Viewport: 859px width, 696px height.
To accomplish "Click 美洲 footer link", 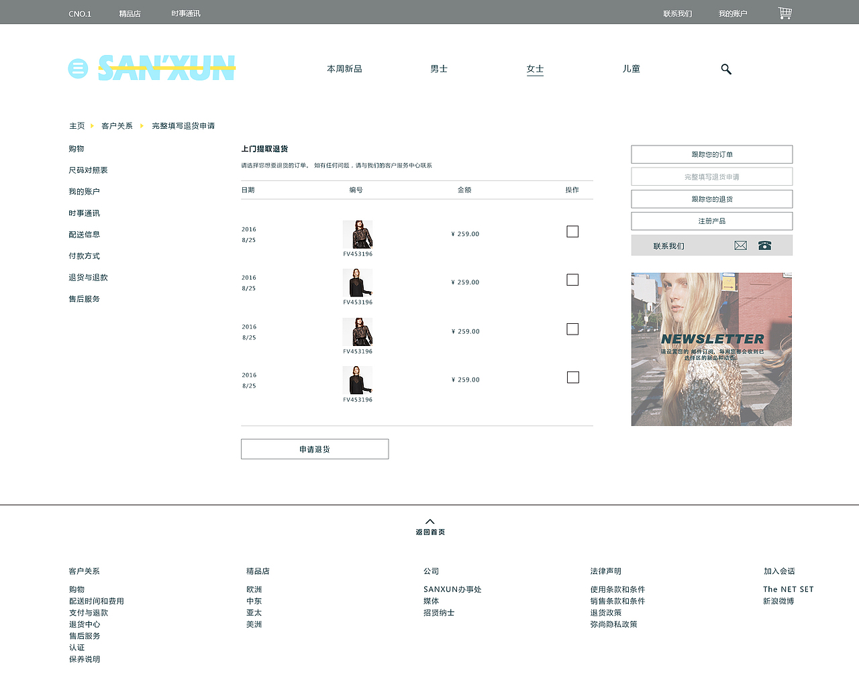I will tap(254, 624).
